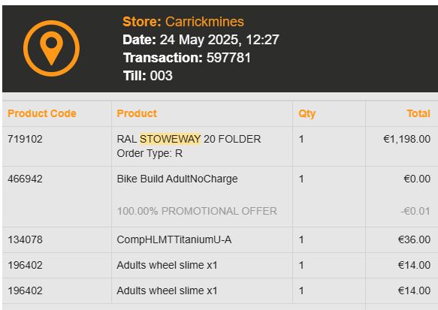The image size is (438, 310).
Task: Click the Till: 003 text
Action: point(148,76)
